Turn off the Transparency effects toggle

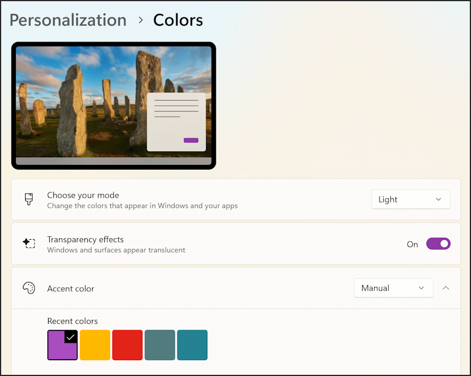[438, 244]
